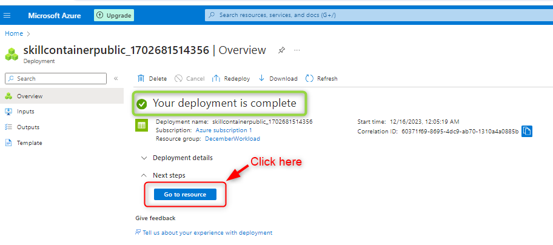Click the Refresh toolbar button
Screen dimensions: 553x245
pos(321,79)
